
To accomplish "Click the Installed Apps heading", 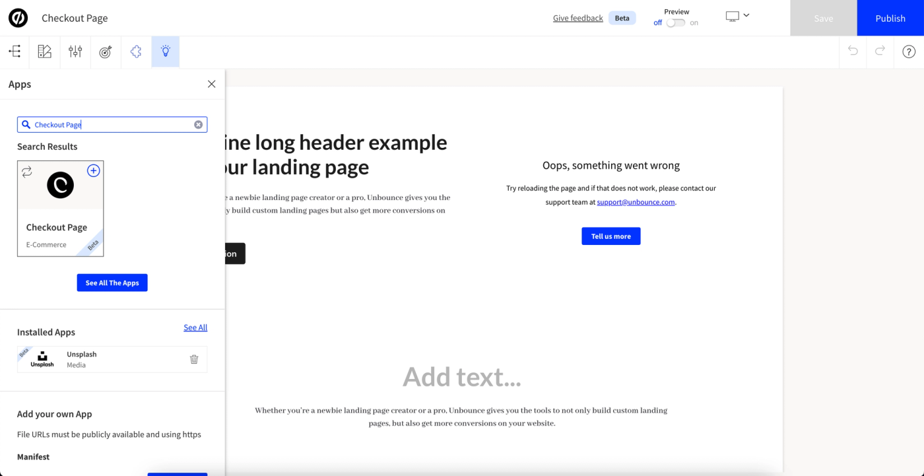I will 46,332.
